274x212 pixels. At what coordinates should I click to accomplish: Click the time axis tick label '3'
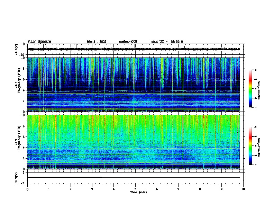coord(92,189)
